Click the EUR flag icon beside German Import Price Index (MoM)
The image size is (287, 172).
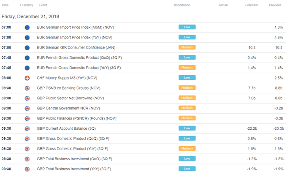pos(27,27)
